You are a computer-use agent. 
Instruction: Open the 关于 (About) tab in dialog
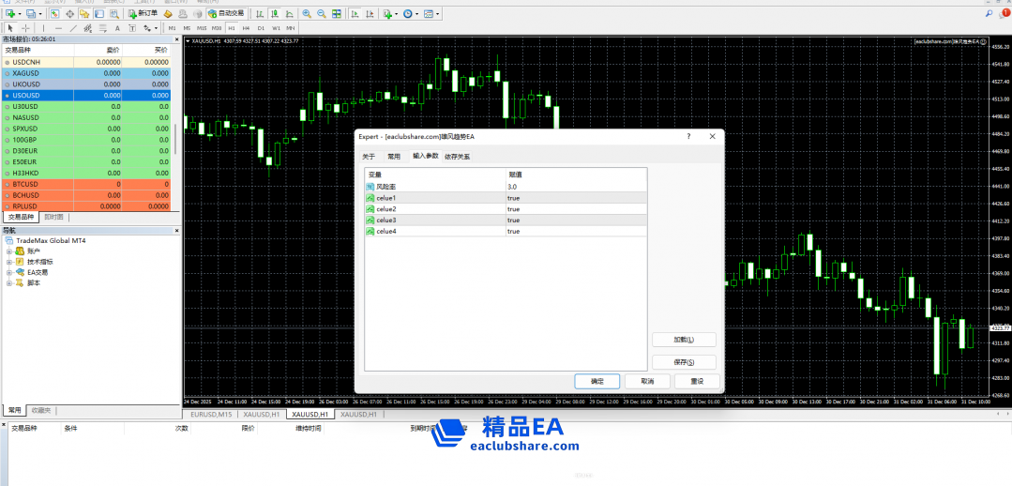[x=369, y=157]
